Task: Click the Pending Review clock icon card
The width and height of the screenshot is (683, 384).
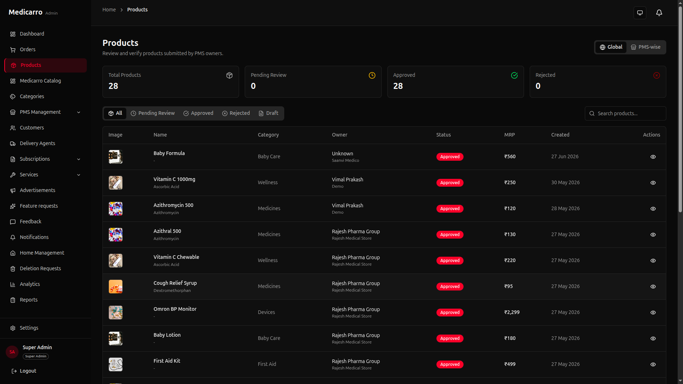Action: click(x=372, y=75)
